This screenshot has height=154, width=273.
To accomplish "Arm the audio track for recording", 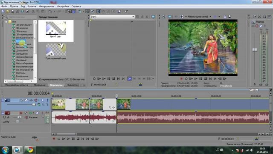I will [21, 113].
